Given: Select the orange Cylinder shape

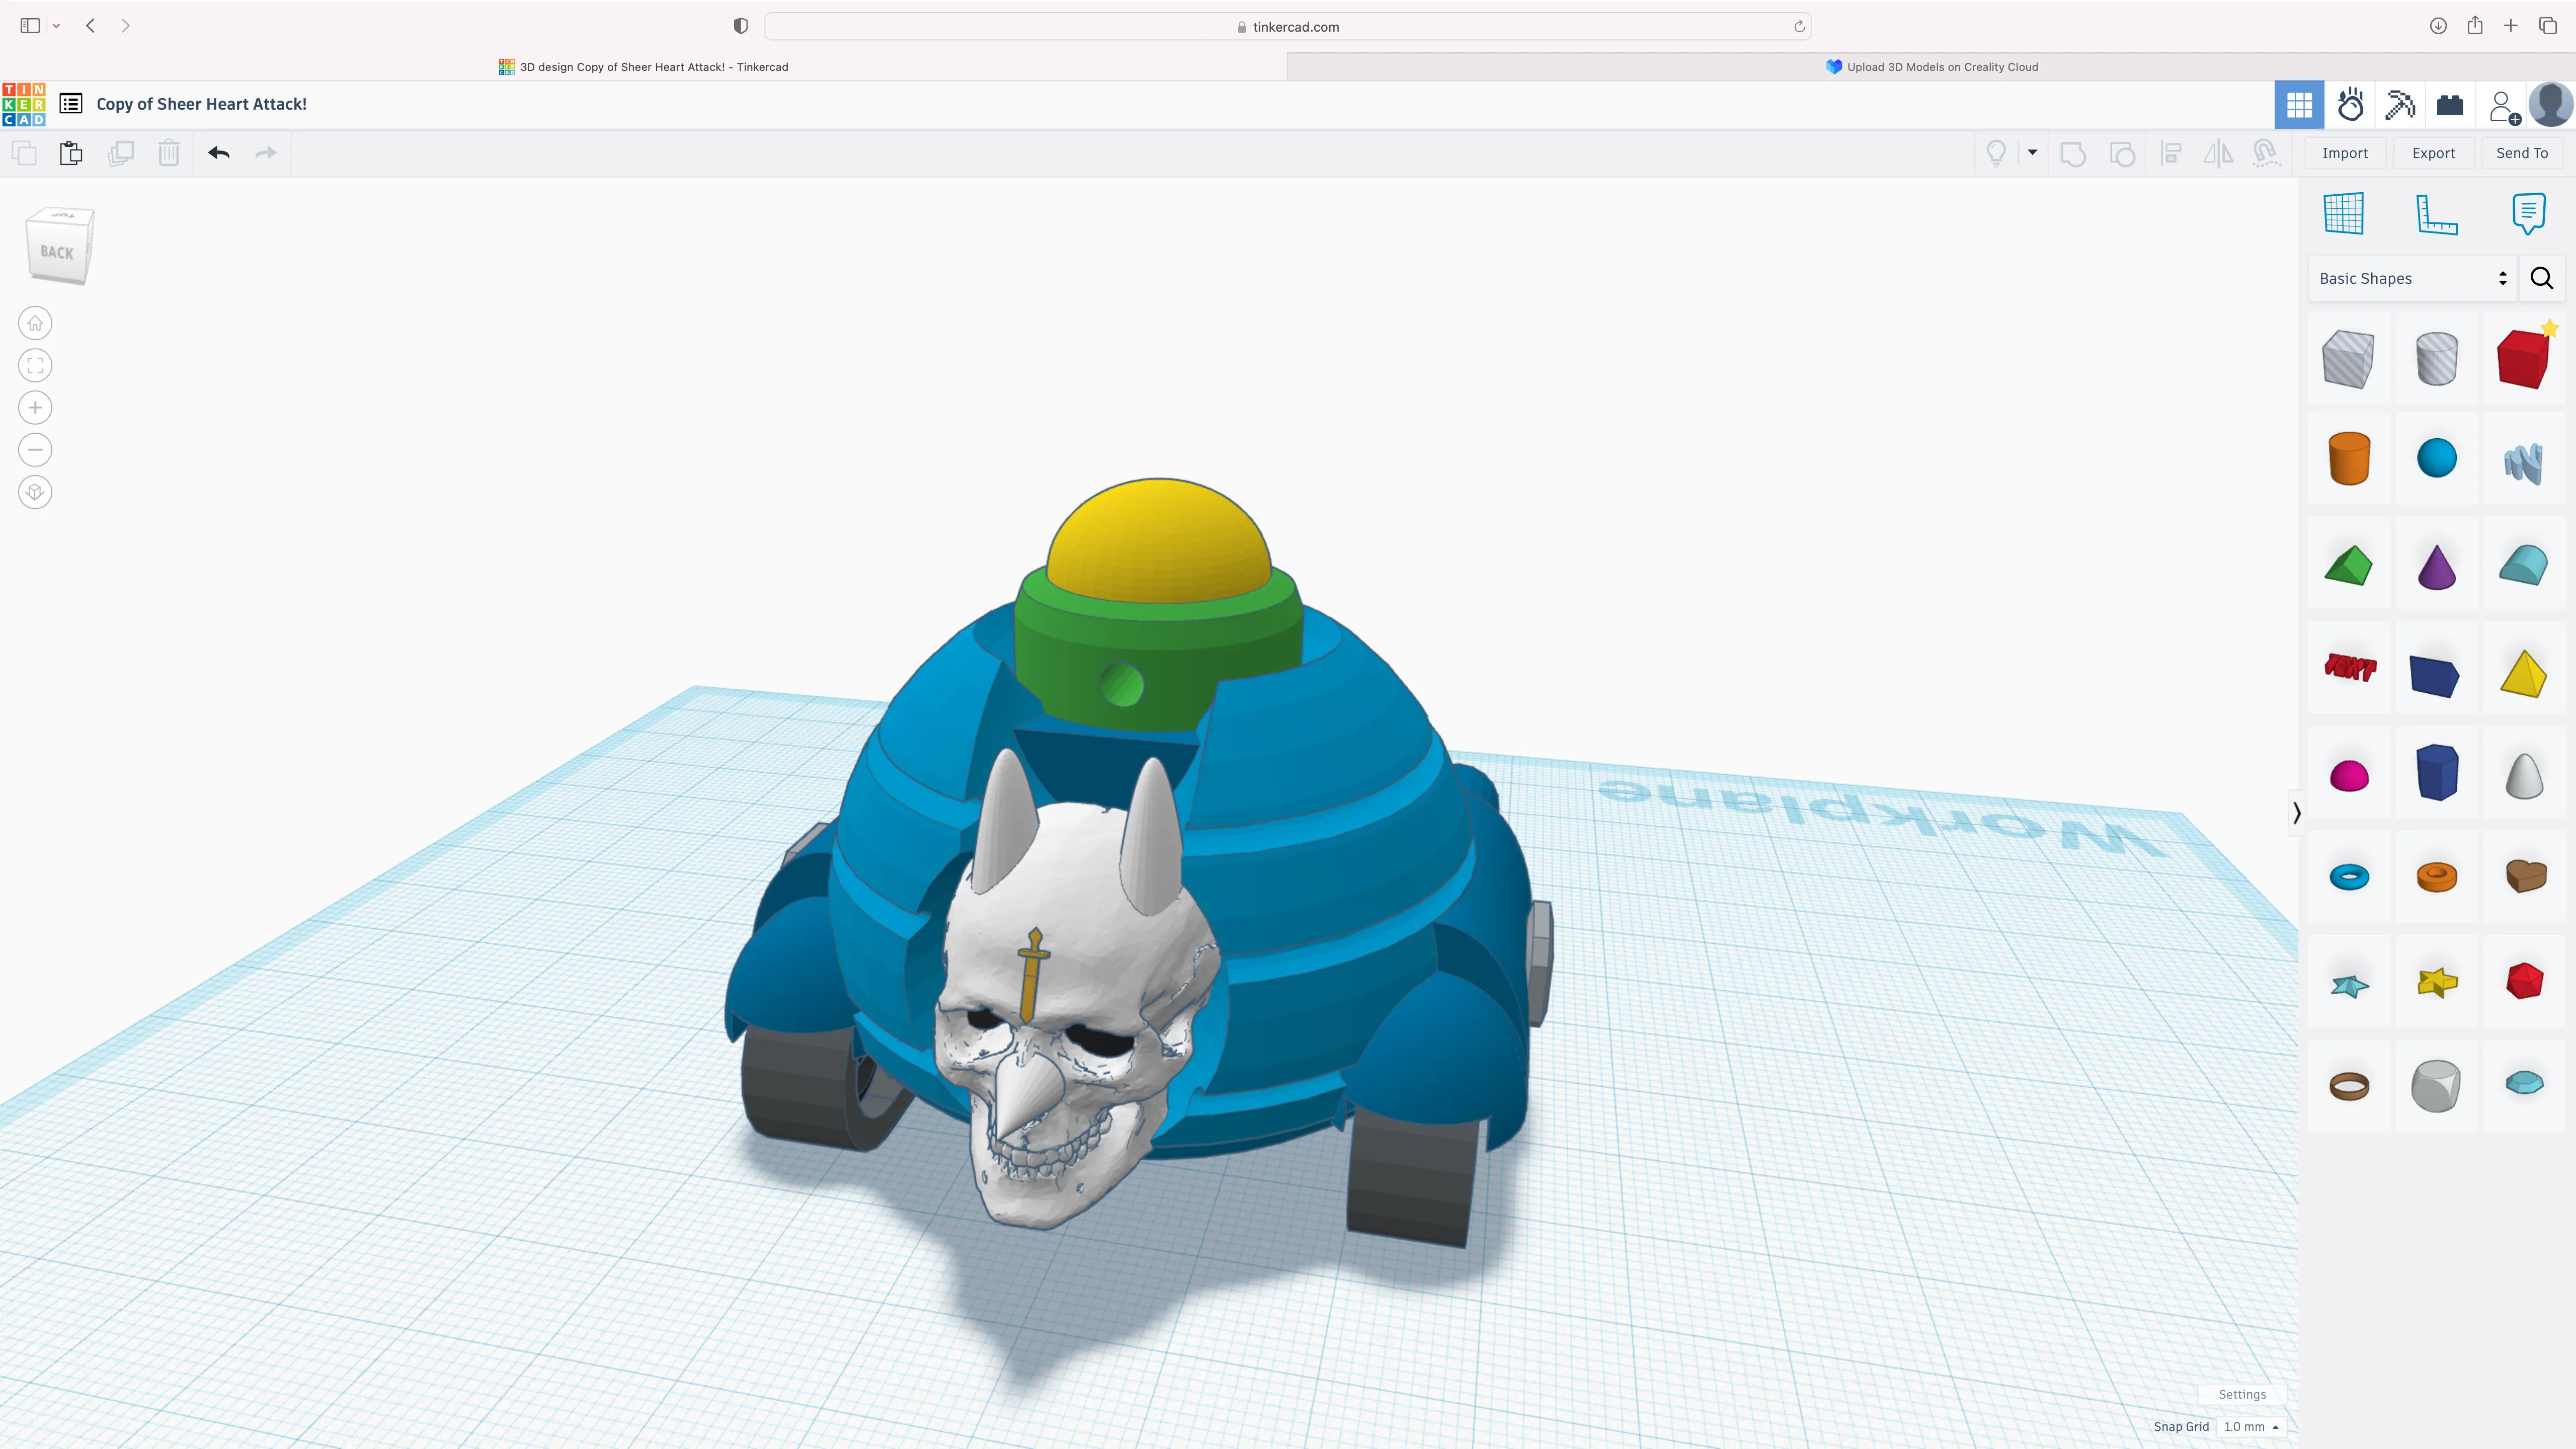Looking at the screenshot, I should click(2348, 459).
